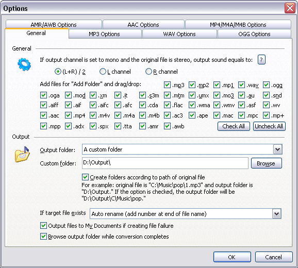Image resolution: width=298 pixels, height=268 pixels.
Task: Click the question mark help button
Action: point(261,60)
